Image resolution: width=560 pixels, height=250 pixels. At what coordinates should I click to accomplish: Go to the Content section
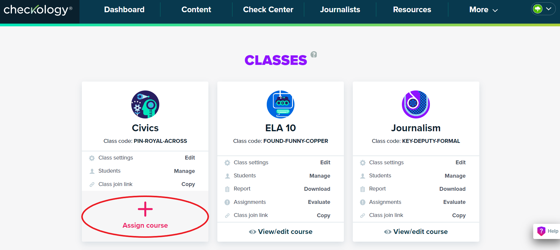196,10
